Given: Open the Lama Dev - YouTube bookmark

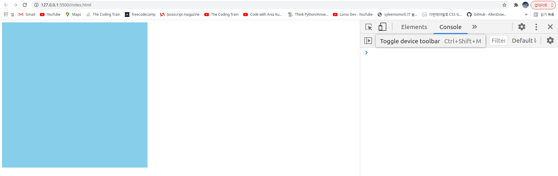Looking at the screenshot, I should tap(353, 14).
